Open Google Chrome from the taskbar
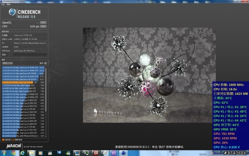Image resolution: width=249 pixels, height=156 pixels. click(13, 153)
